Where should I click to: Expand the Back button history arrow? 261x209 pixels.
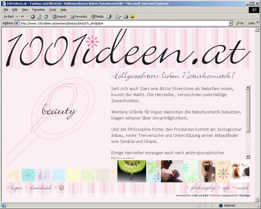click(17, 16)
